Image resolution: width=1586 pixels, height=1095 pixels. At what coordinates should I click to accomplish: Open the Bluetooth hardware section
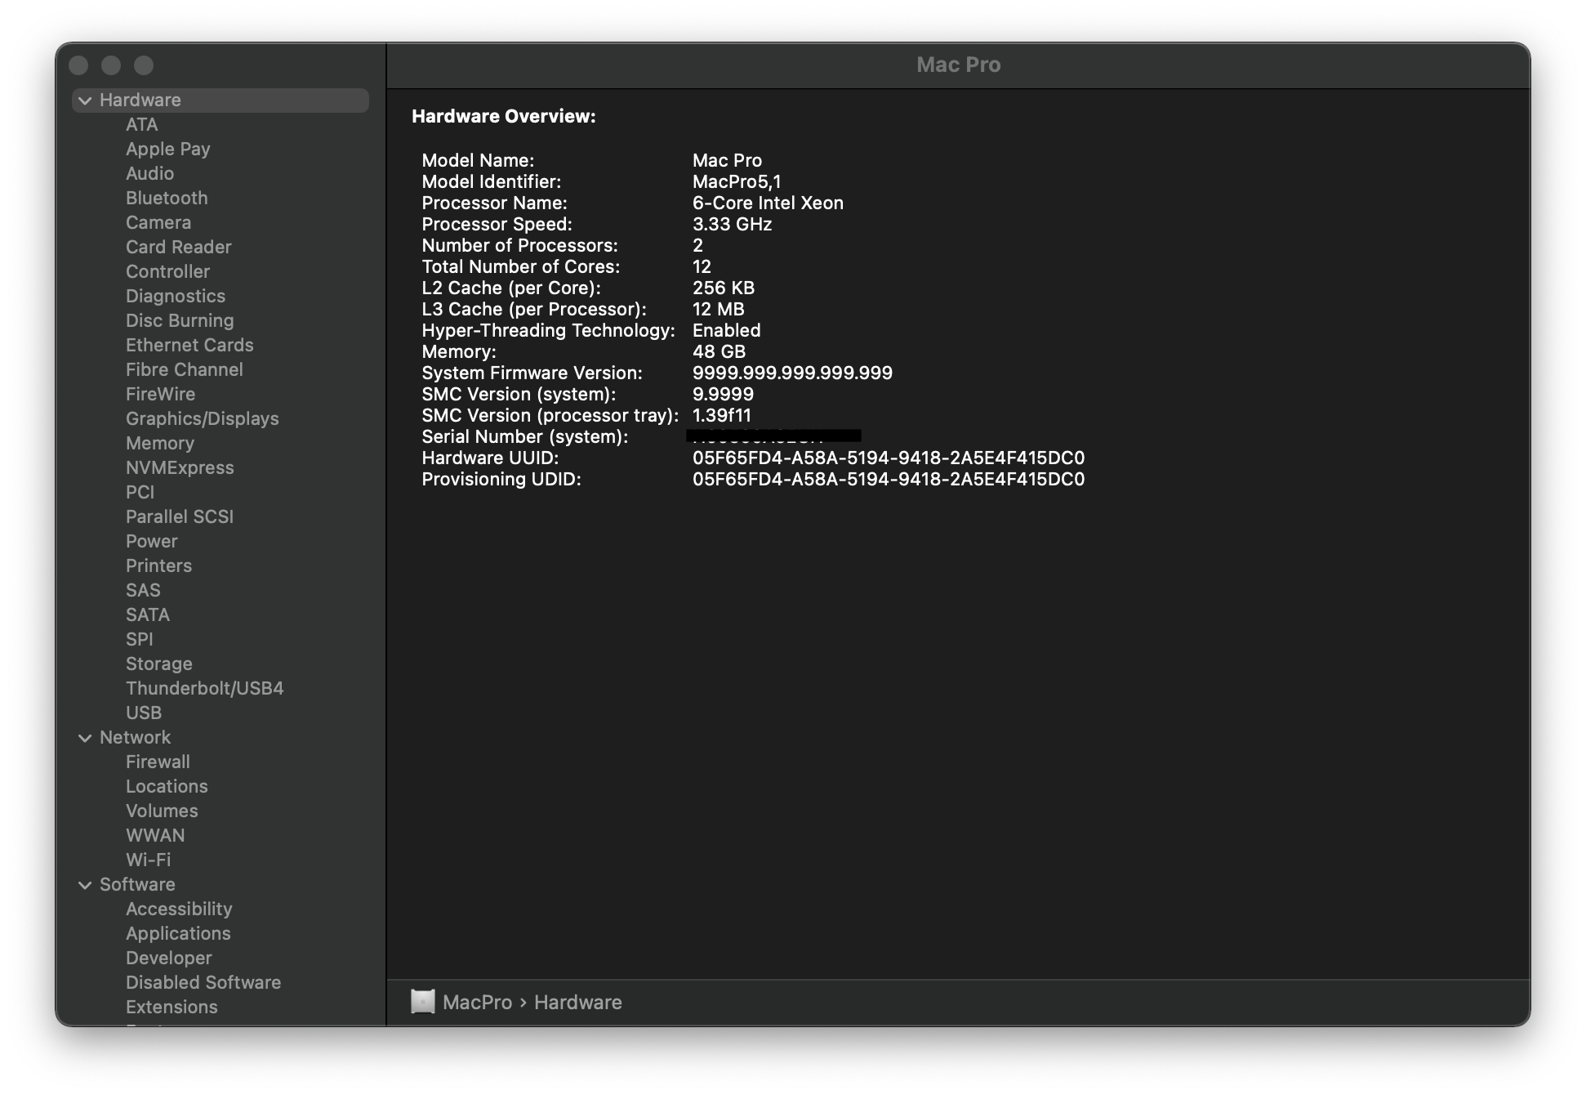click(x=167, y=198)
